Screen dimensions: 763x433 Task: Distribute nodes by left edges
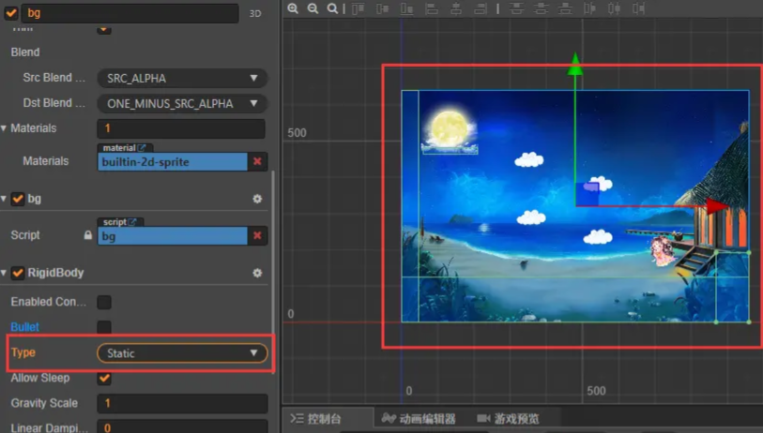click(589, 8)
